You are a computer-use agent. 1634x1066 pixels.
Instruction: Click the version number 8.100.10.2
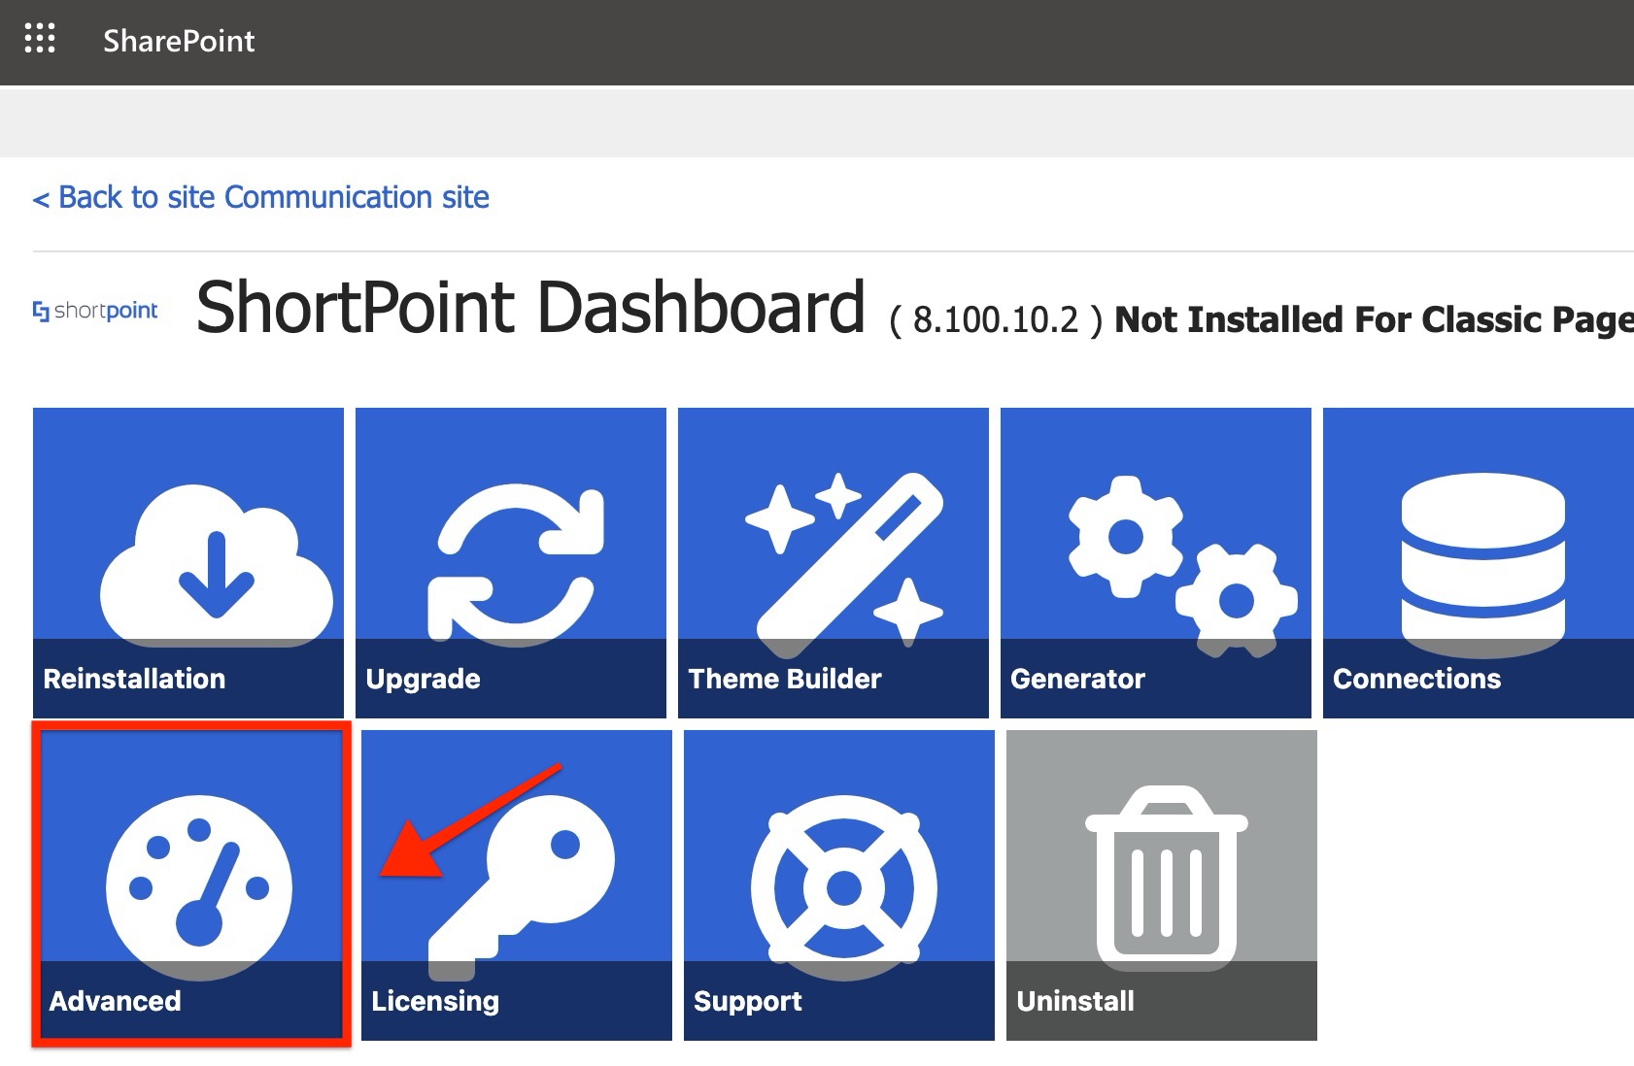pos(996,319)
